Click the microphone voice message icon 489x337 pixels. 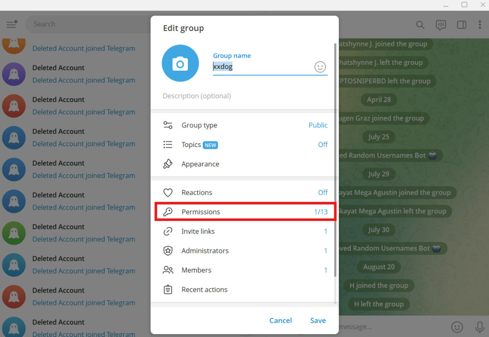[479, 326]
